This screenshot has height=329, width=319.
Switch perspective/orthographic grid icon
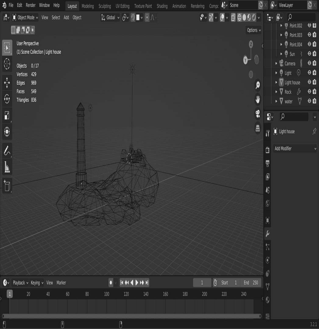pos(258,128)
